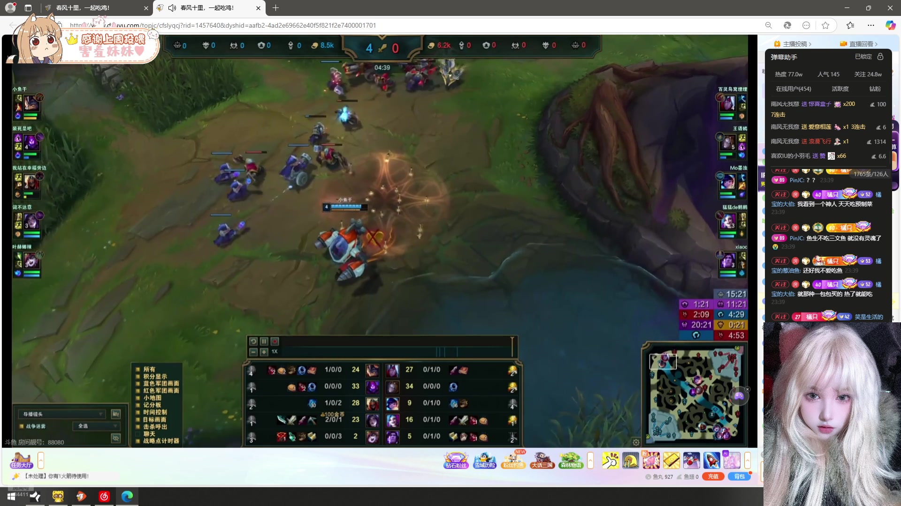Screen dimensions: 901x506
Task: Mute the audio on active tab
Action: pos(172,8)
